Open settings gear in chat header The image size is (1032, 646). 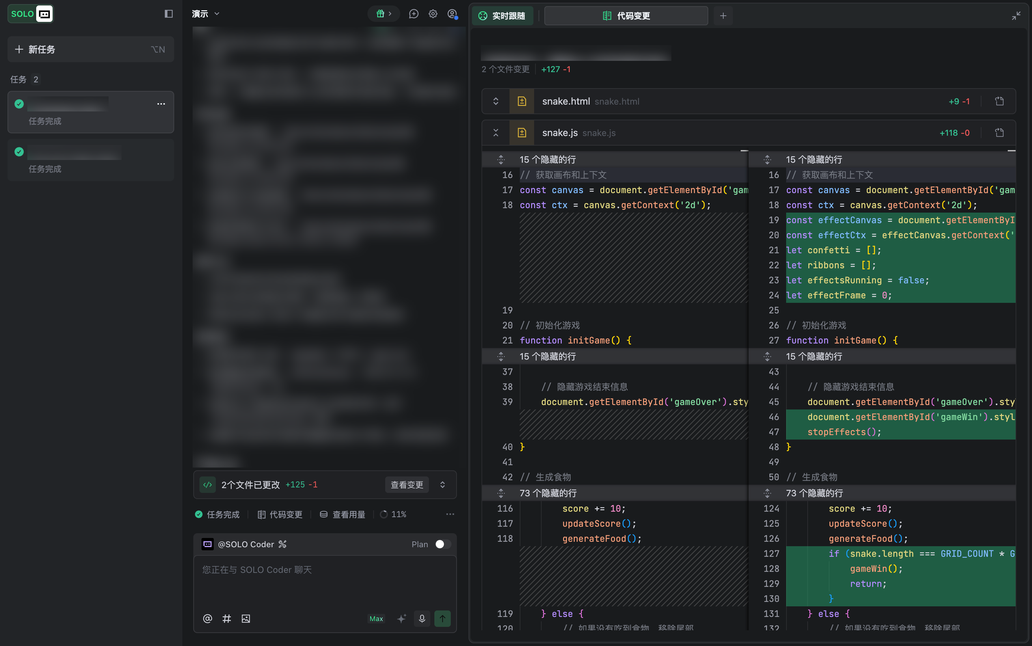[433, 14]
